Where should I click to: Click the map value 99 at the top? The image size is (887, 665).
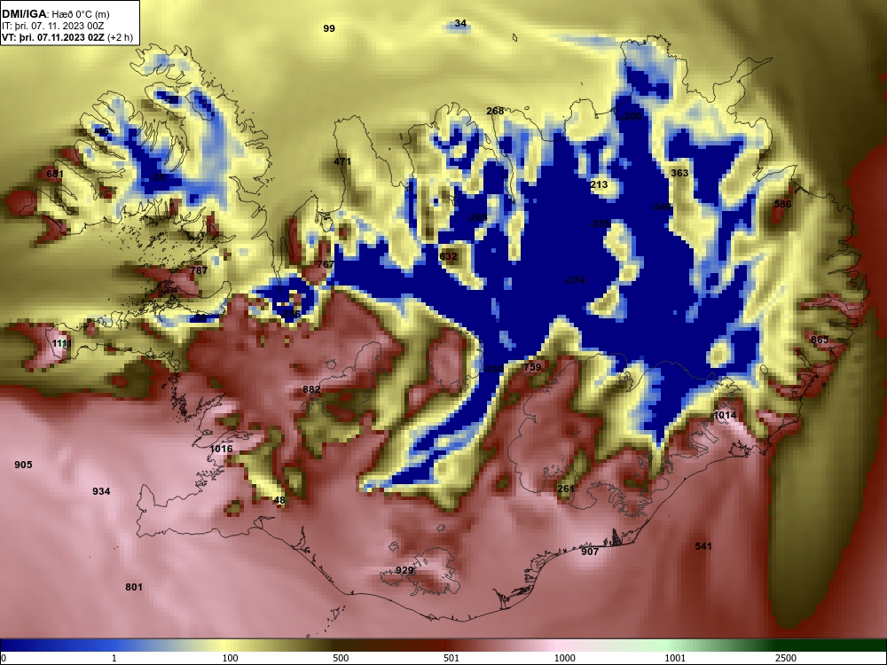click(329, 28)
